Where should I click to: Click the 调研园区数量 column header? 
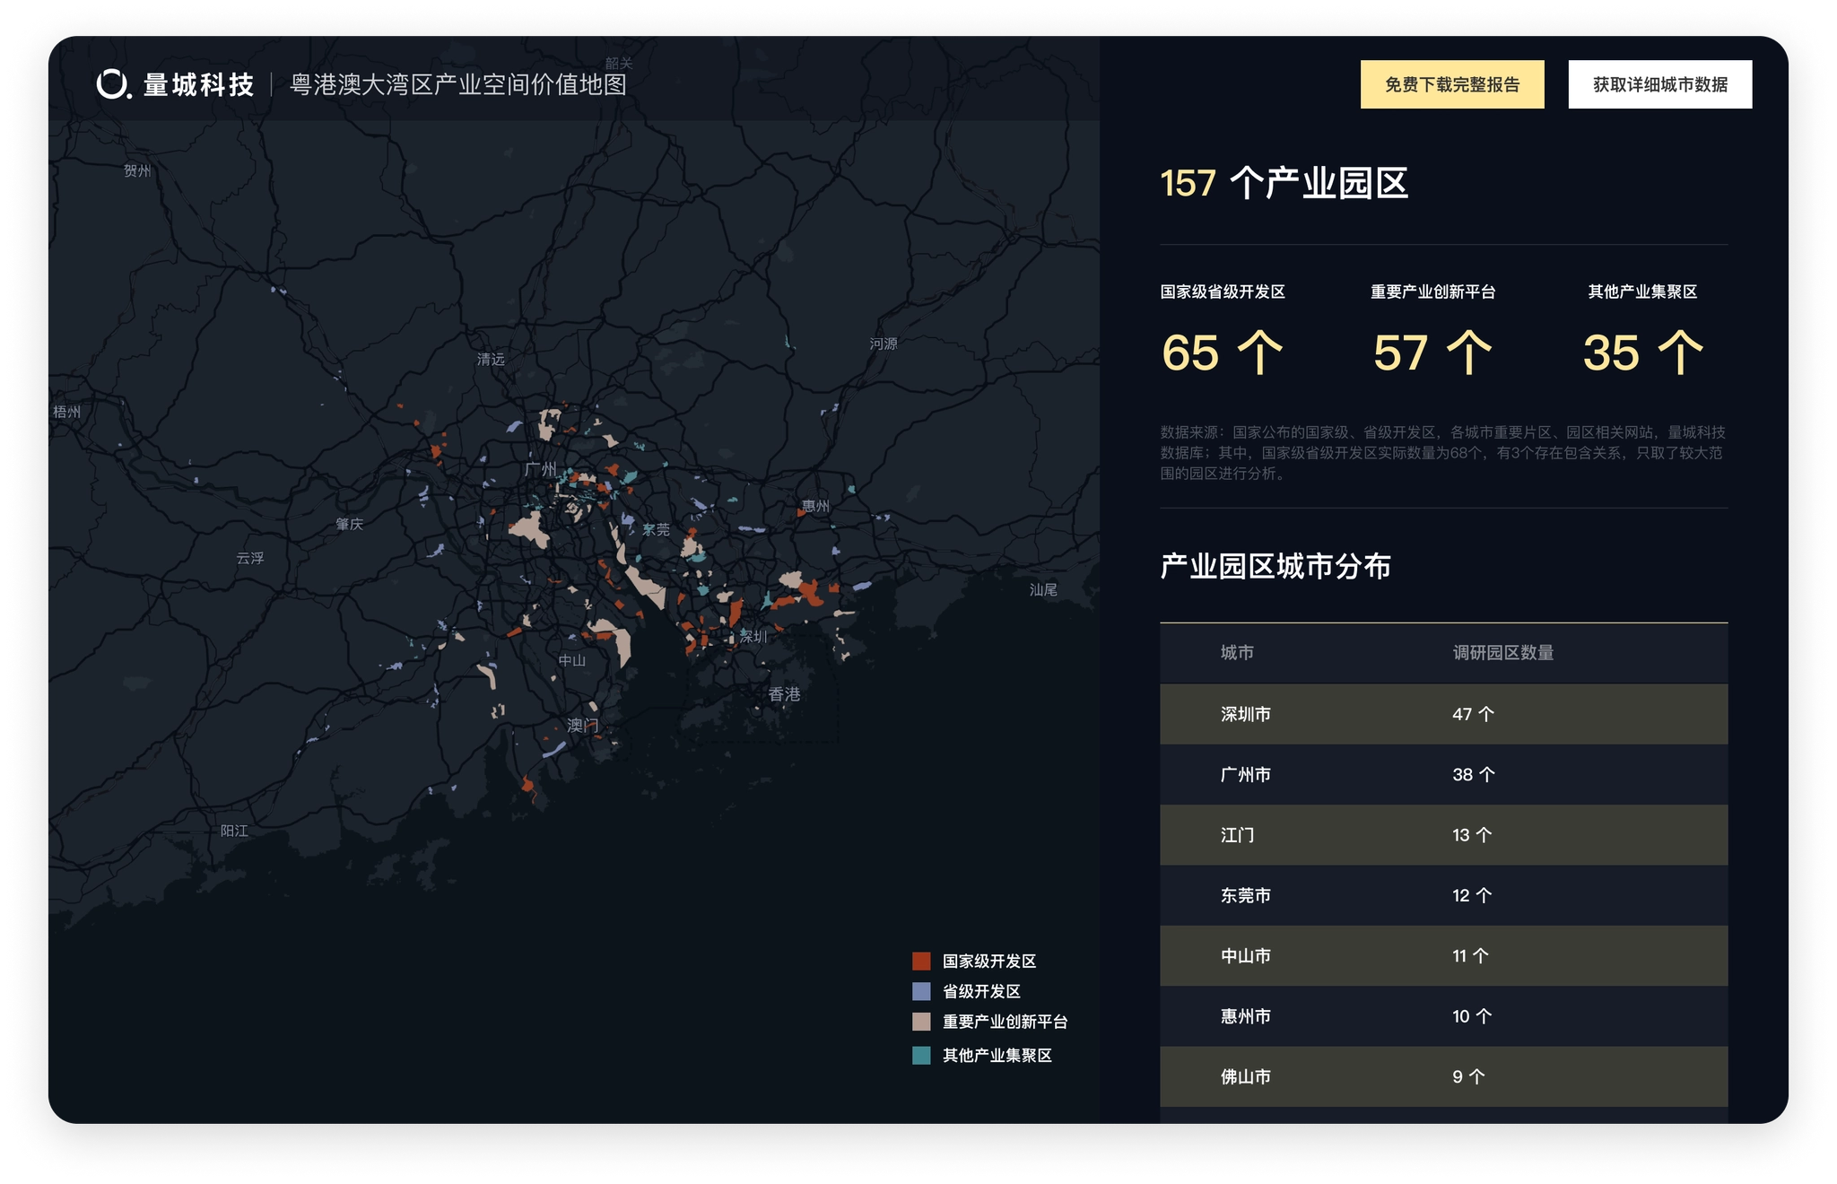[x=1502, y=653]
